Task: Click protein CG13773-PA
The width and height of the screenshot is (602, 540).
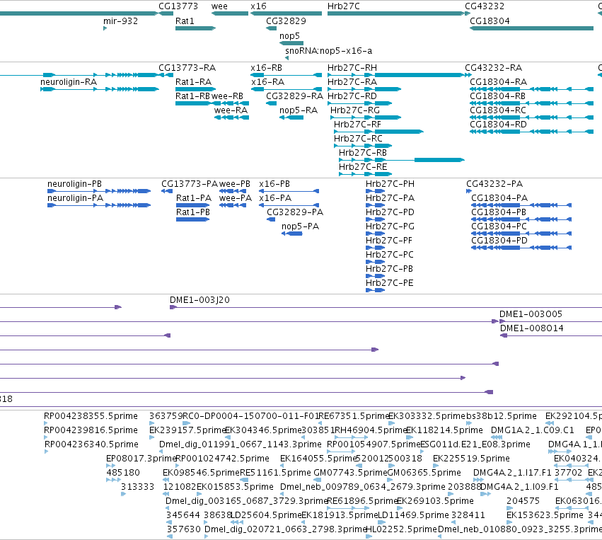Action: coord(190,184)
